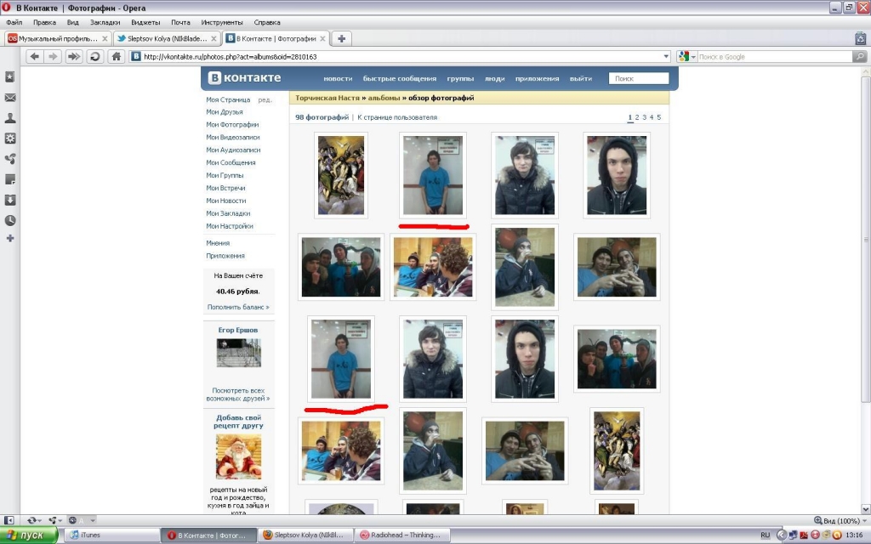The image size is (871, 544).
Task: Switch to the Sleptsov Kolya Twitter tab
Action: [166, 38]
